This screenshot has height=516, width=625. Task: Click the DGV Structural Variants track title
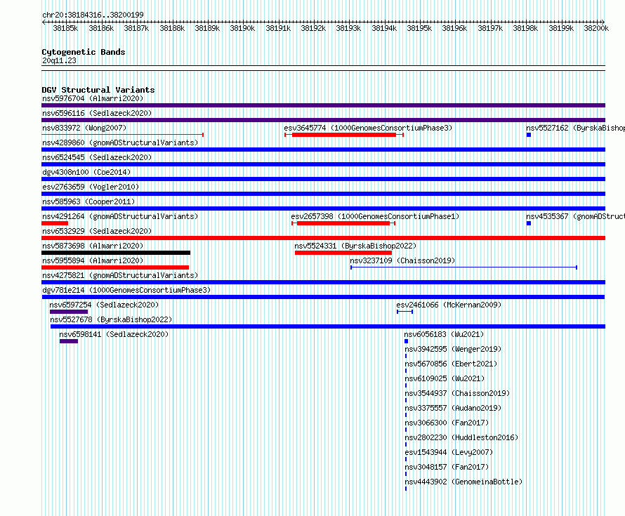pyautogui.click(x=98, y=90)
